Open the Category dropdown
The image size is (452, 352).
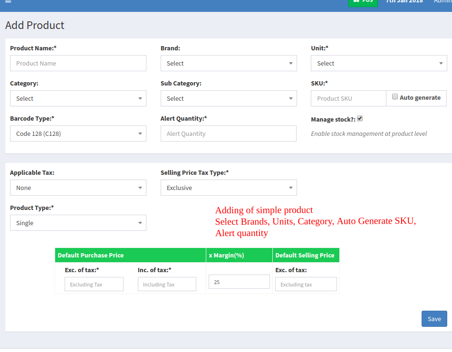click(78, 98)
